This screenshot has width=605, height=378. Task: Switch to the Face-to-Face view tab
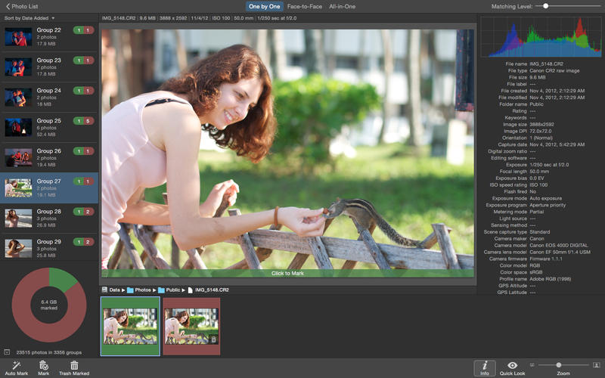(304, 6)
